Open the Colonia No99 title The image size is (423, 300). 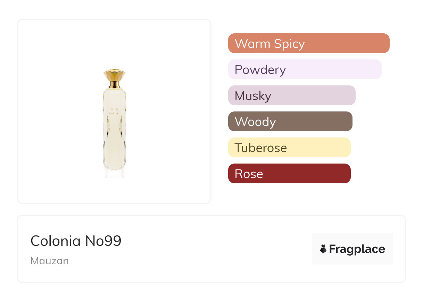(x=76, y=241)
